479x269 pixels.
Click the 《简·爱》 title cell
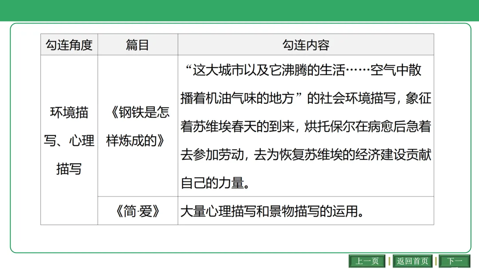[138, 211]
